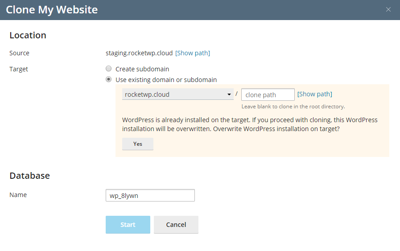This screenshot has height=251, width=400.
Task: Click the Source field label
Action: [19, 53]
